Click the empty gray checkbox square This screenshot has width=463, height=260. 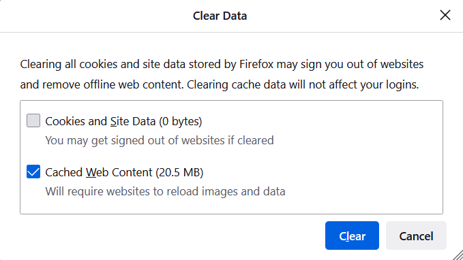click(33, 120)
